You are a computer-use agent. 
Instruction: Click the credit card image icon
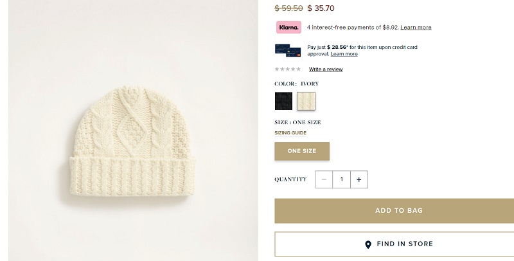[288, 51]
